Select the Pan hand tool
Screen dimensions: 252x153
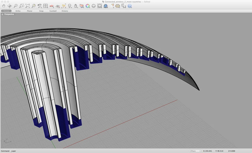[x=4, y=6]
